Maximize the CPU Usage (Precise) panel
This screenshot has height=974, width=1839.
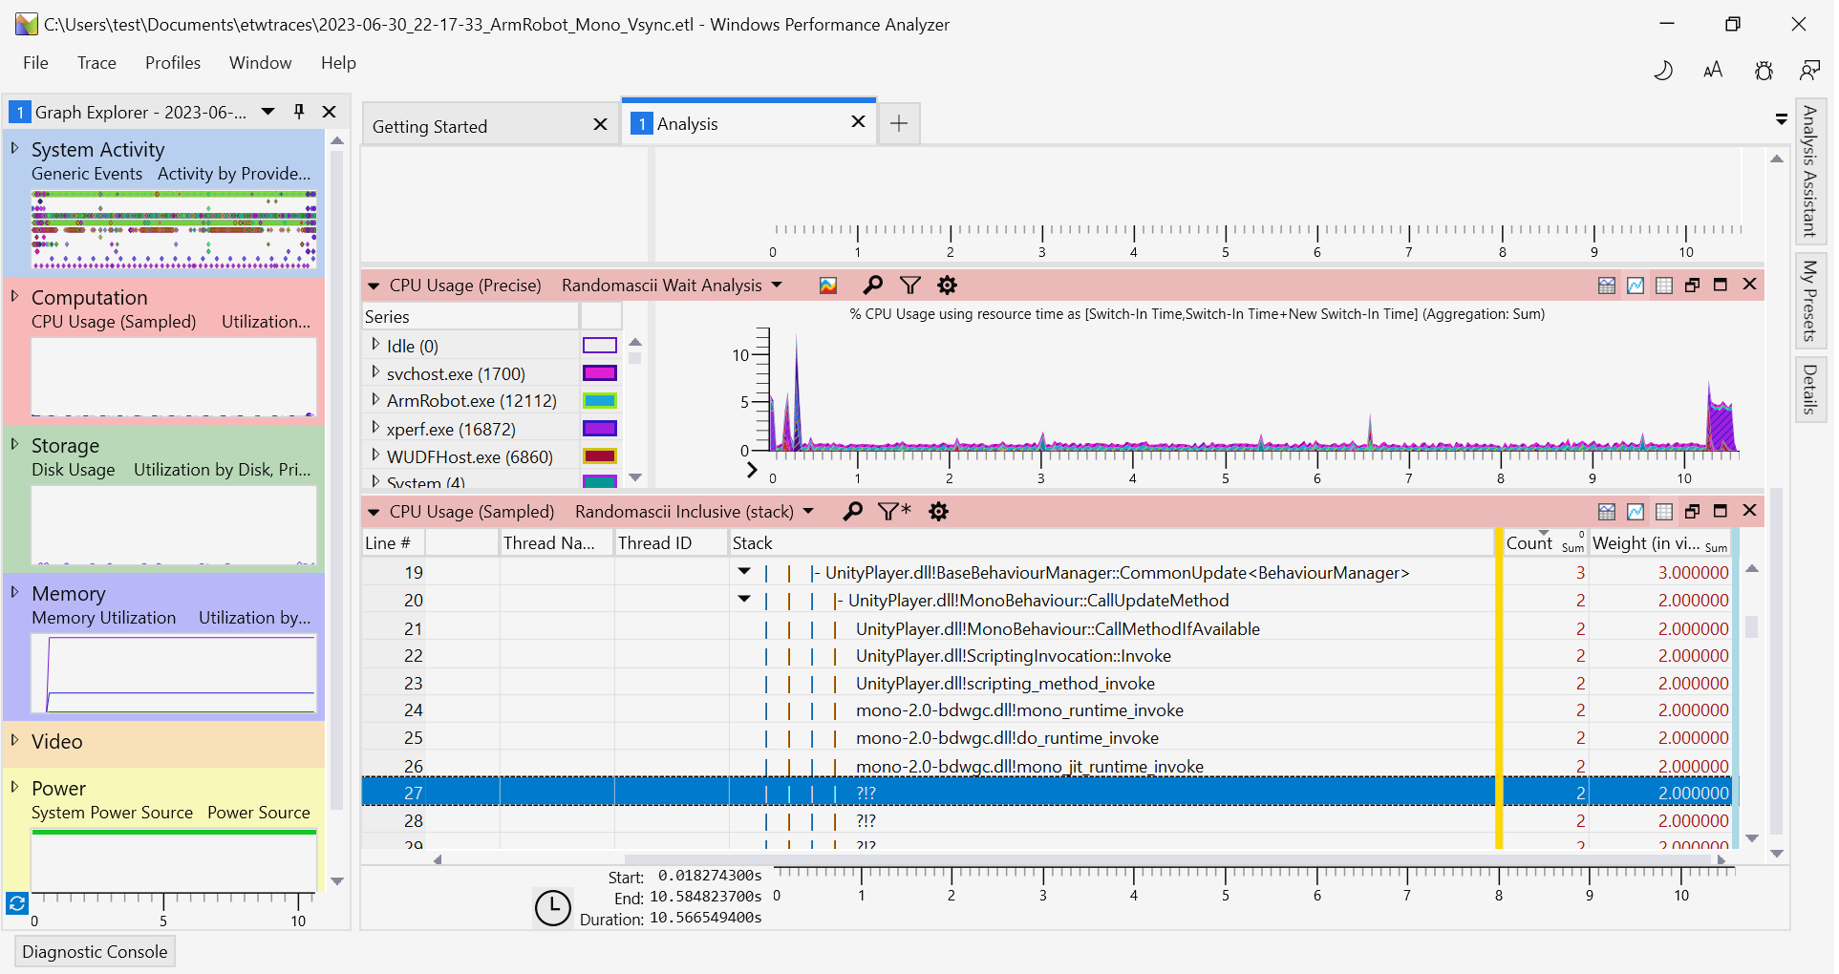coord(1721,285)
